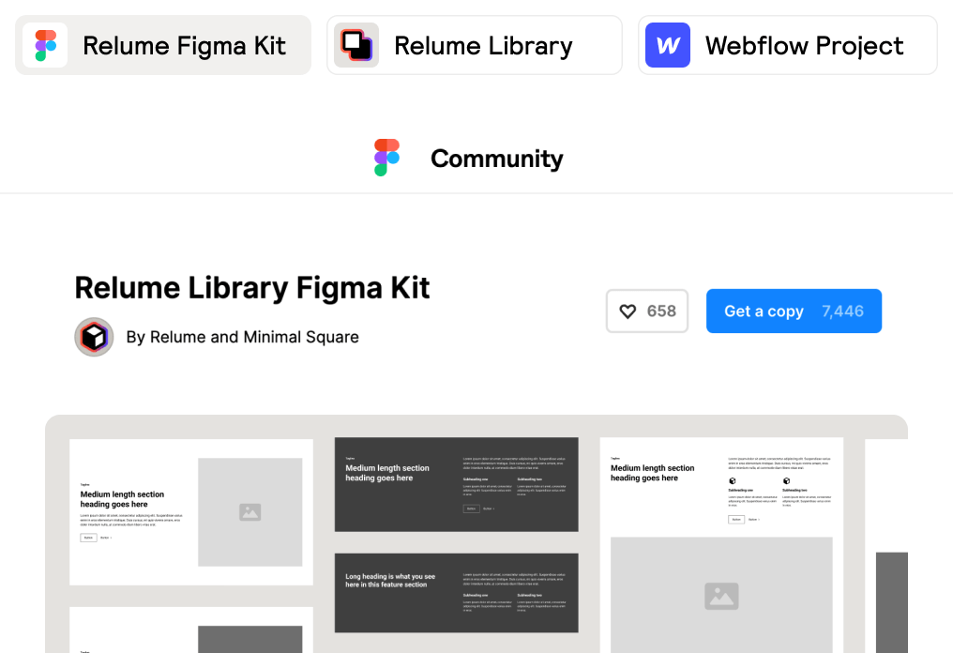Click the heart icon beside 658
The height and width of the screenshot is (653, 953).
[x=628, y=311]
